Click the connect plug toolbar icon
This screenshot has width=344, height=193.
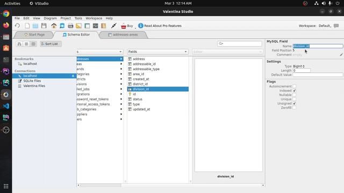tap(113, 26)
